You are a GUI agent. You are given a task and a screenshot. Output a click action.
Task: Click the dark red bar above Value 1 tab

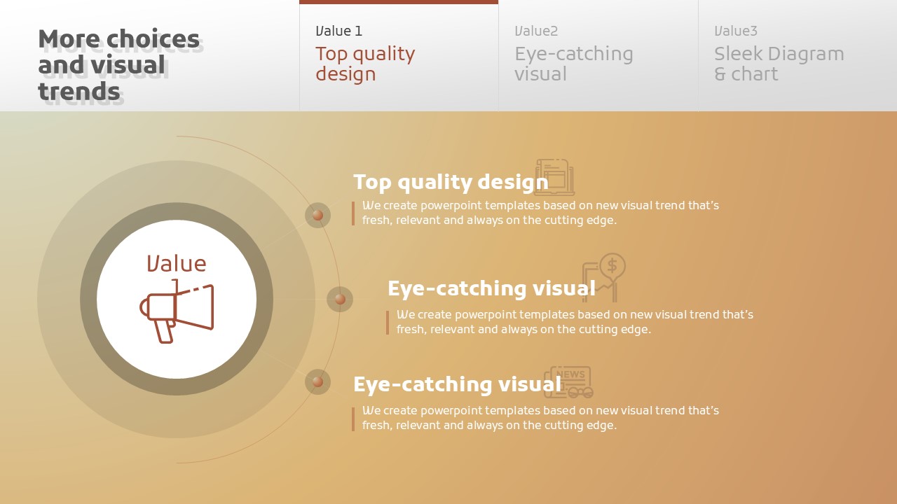coord(398,2)
